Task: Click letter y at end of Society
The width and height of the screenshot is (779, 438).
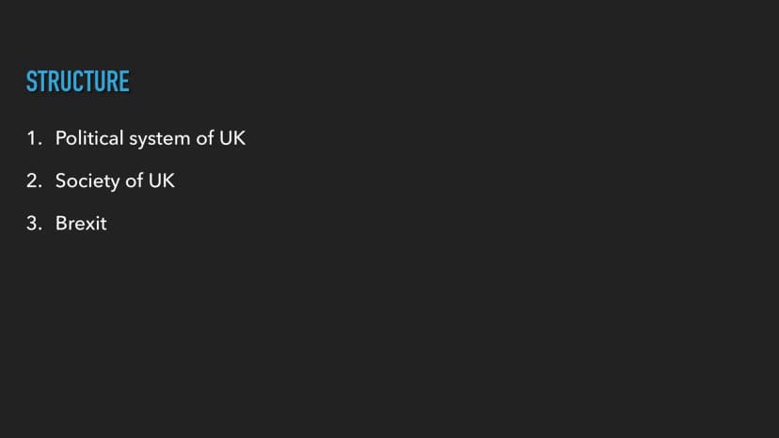Action: (115, 183)
